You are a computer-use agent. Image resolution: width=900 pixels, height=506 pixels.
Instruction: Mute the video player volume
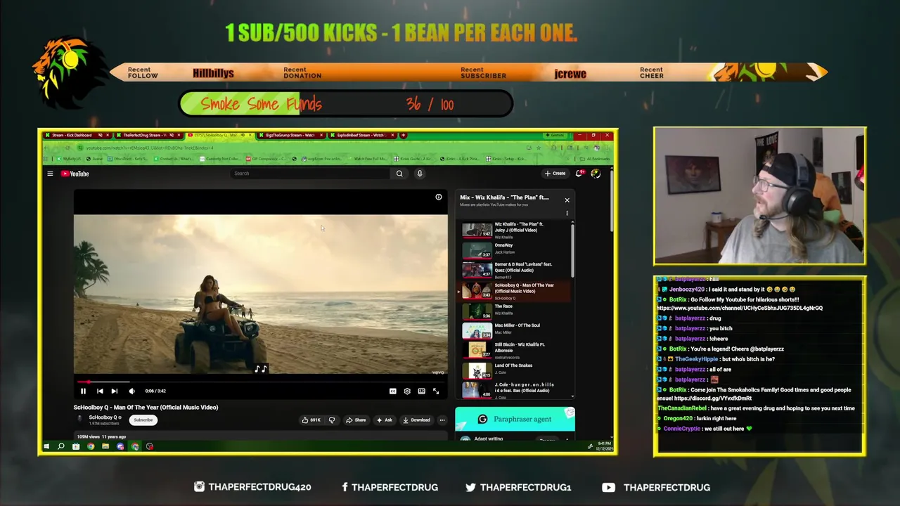131,391
